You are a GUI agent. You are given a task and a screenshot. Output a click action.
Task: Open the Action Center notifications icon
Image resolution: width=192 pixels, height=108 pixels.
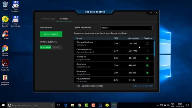[x=187, y=105]
